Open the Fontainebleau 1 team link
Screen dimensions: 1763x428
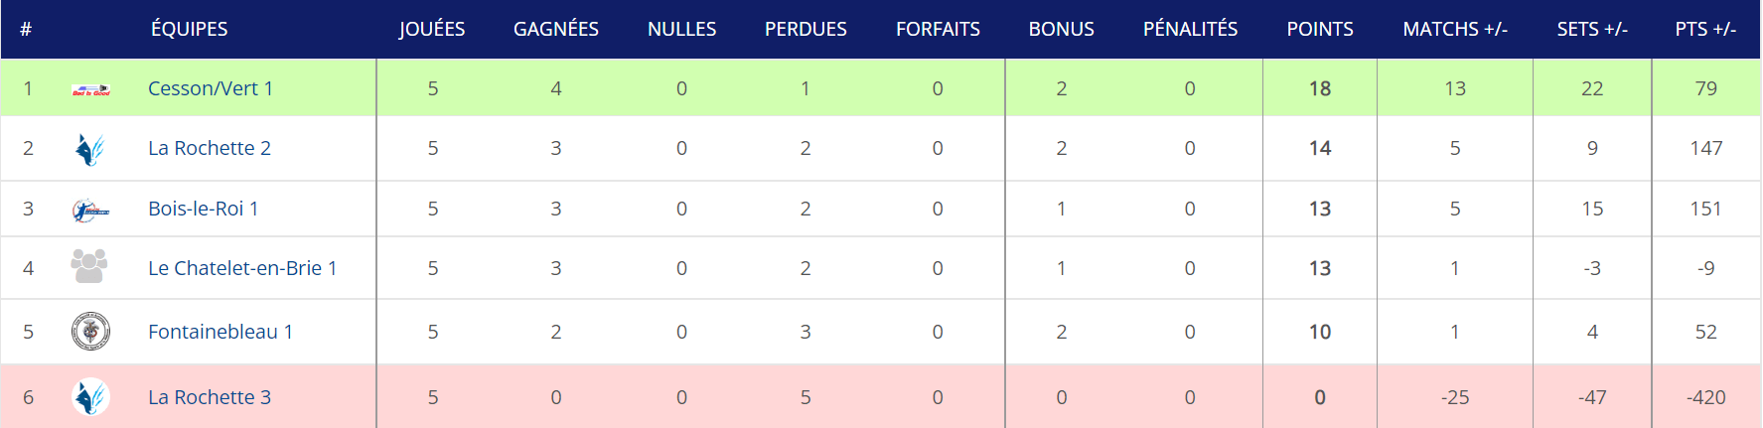point(220,332)
